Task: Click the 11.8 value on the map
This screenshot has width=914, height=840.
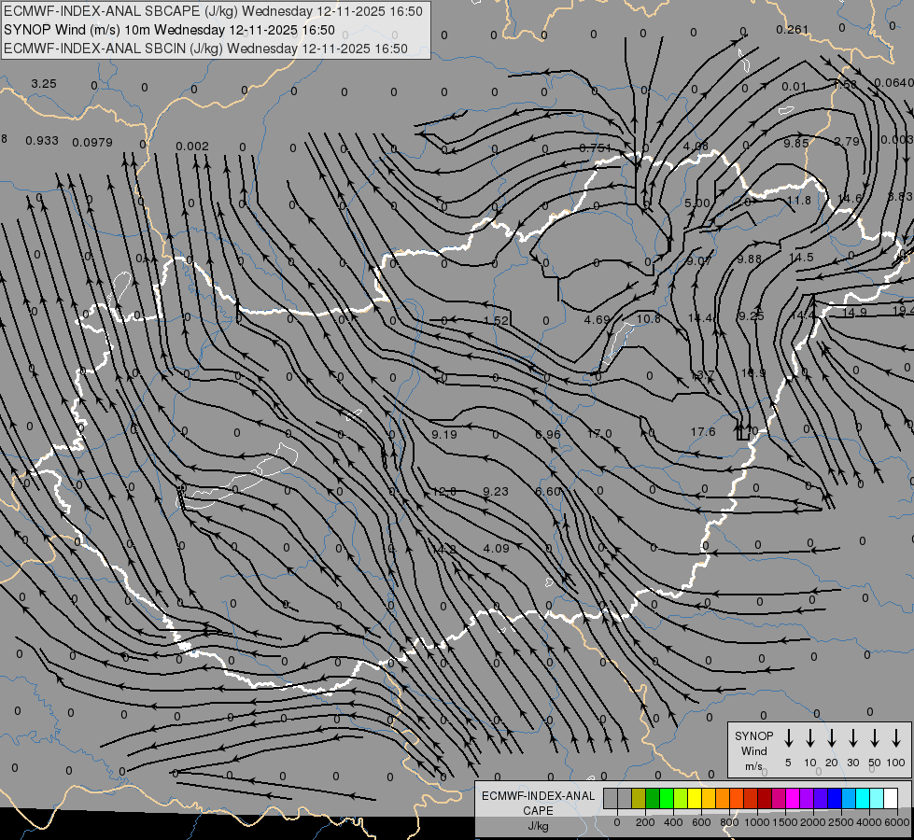Action: coord(798,200)
